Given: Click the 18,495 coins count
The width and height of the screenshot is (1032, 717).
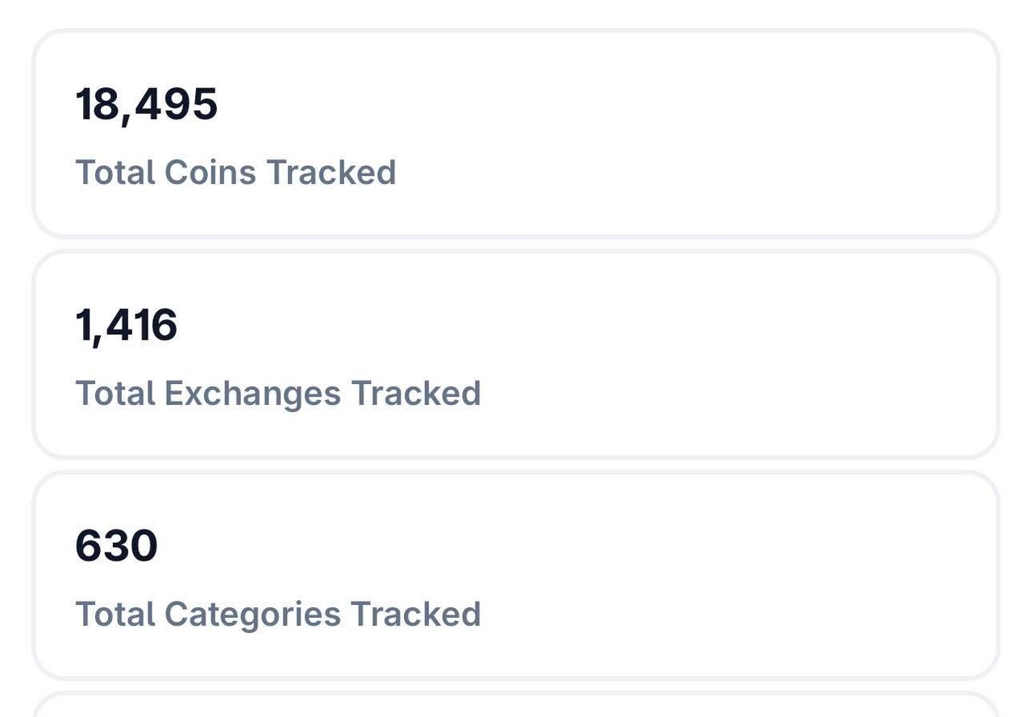Looking at the screenshot, I should (146, 105).
